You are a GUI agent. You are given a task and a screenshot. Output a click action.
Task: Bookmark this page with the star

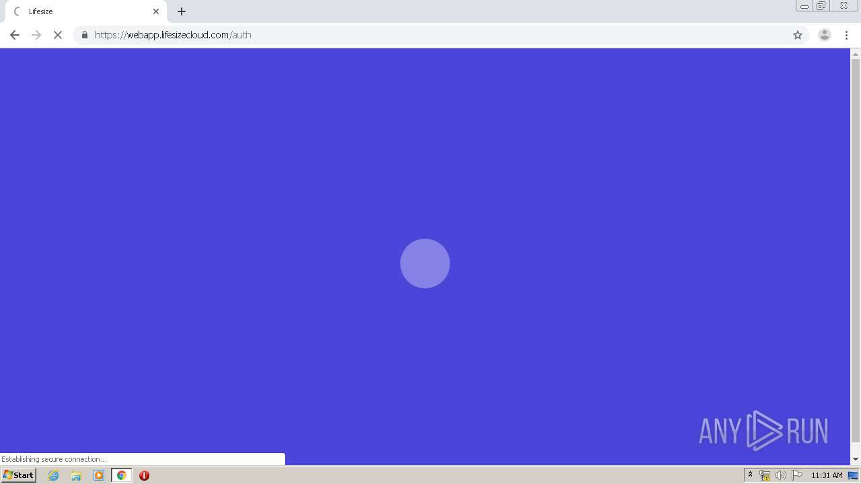798,35
